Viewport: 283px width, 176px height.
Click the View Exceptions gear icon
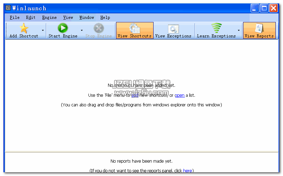173,29
